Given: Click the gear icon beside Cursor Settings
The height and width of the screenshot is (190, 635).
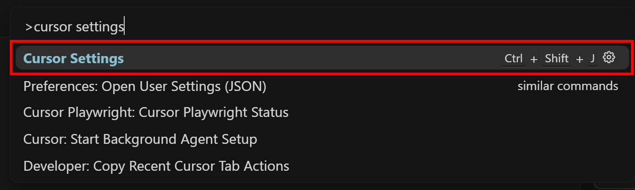Looking at the screenshot, I should point(609,58).
